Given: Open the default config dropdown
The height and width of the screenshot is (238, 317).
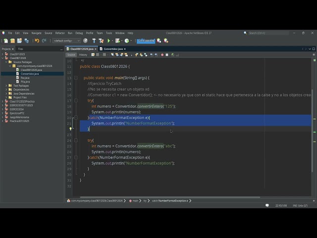Looking at the screenshot, I should [66, 41].
